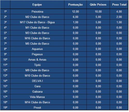Click the Gabiana team name

[37, 91]
